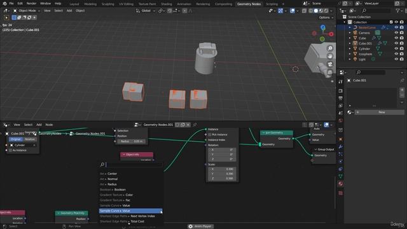Expand the Cube.001 outliner row
The height and width of the screenshot is (229, 407).
(x=350, y=43)
